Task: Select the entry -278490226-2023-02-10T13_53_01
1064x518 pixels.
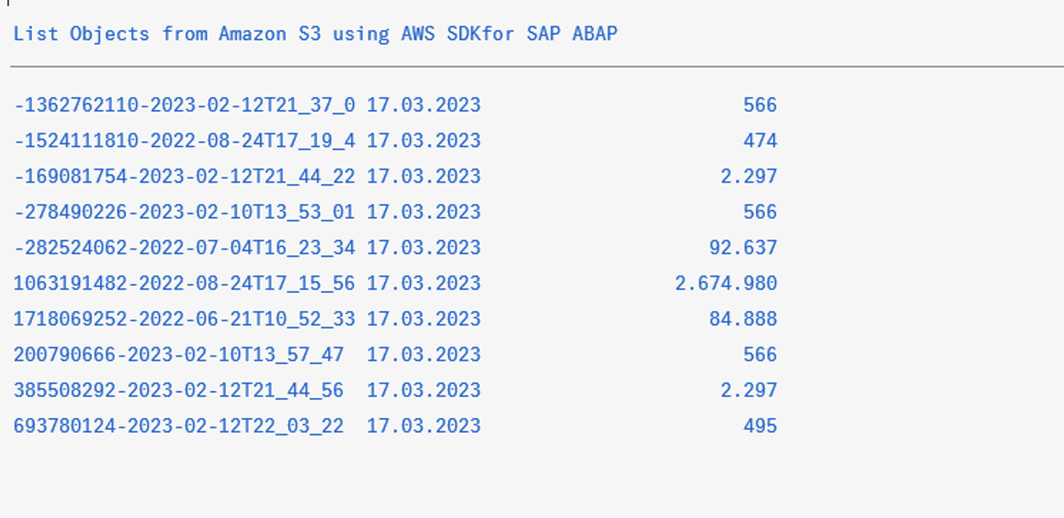Action: coord(183,211)
